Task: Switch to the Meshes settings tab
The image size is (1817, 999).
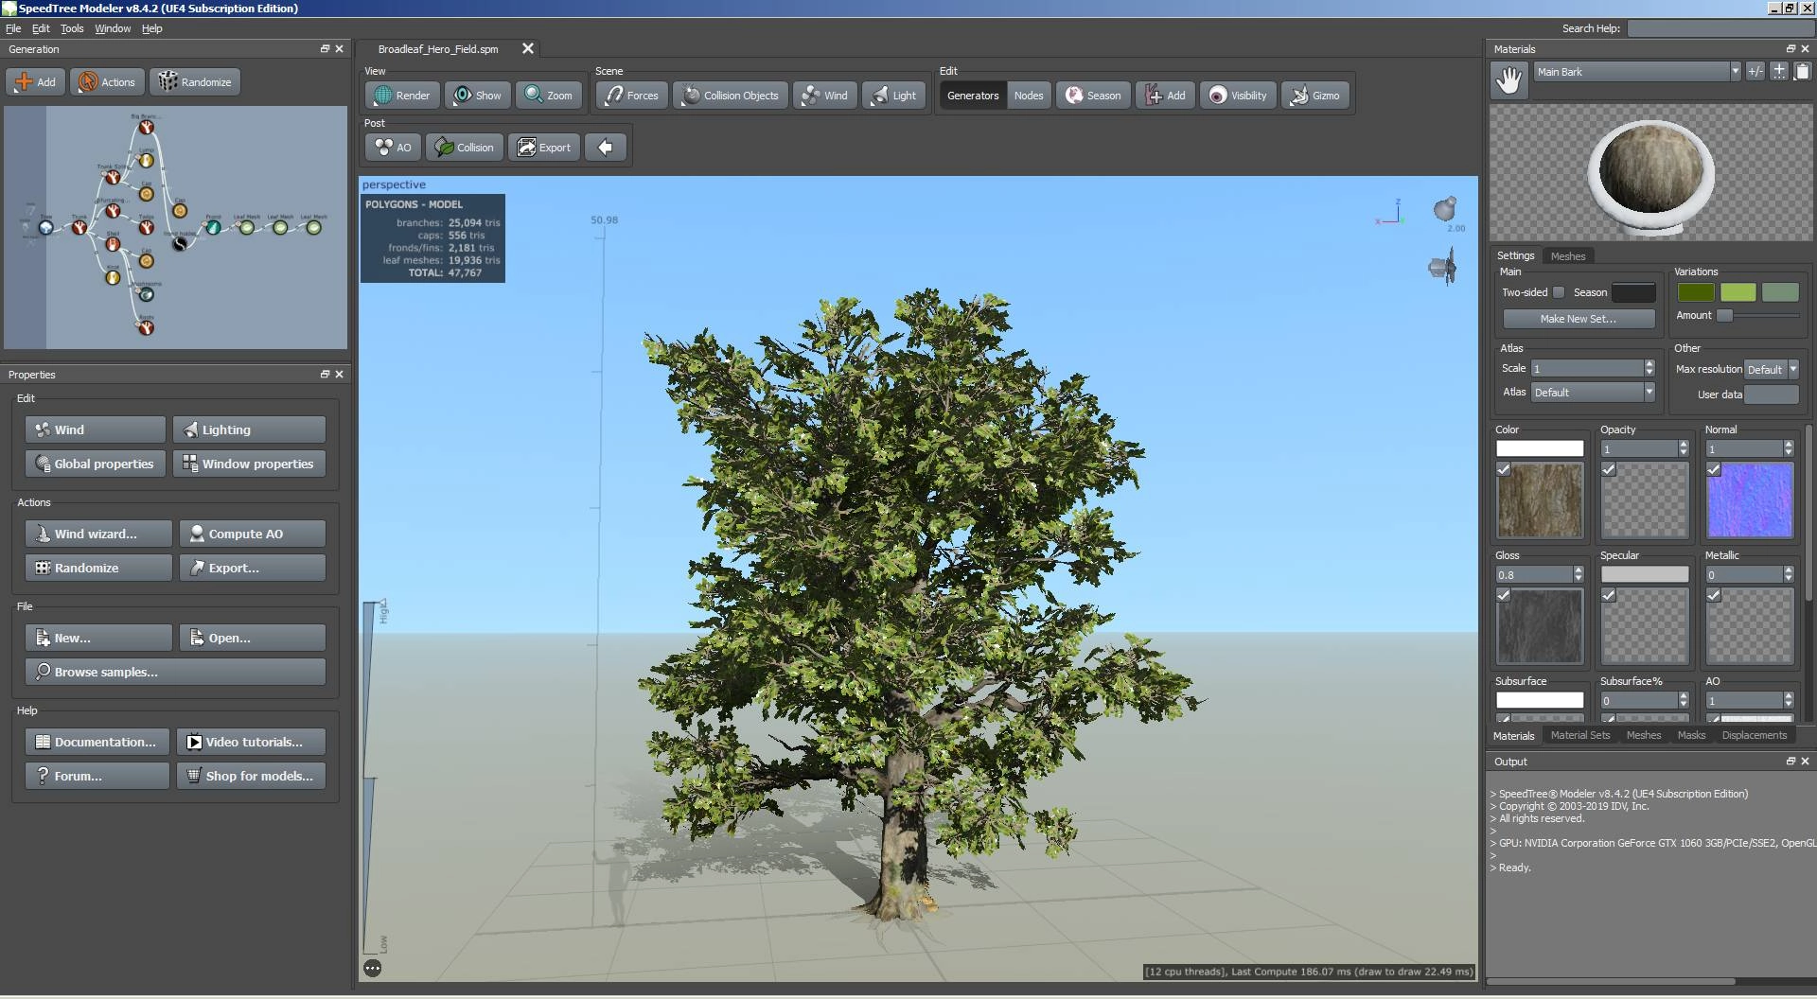Action: coord(1567,256)
